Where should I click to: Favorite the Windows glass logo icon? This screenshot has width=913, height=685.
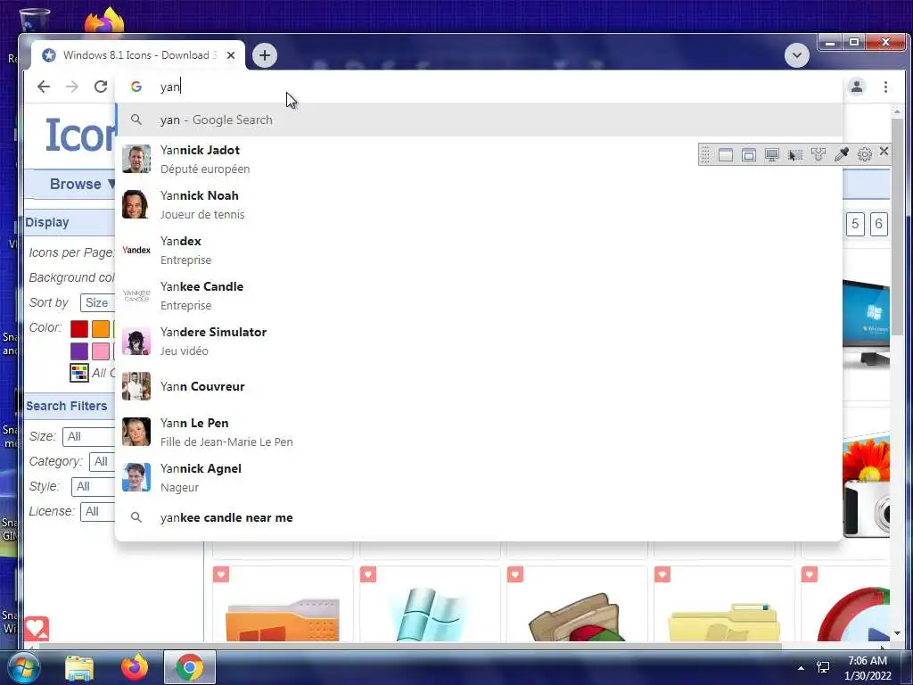(x=368, y=574)
